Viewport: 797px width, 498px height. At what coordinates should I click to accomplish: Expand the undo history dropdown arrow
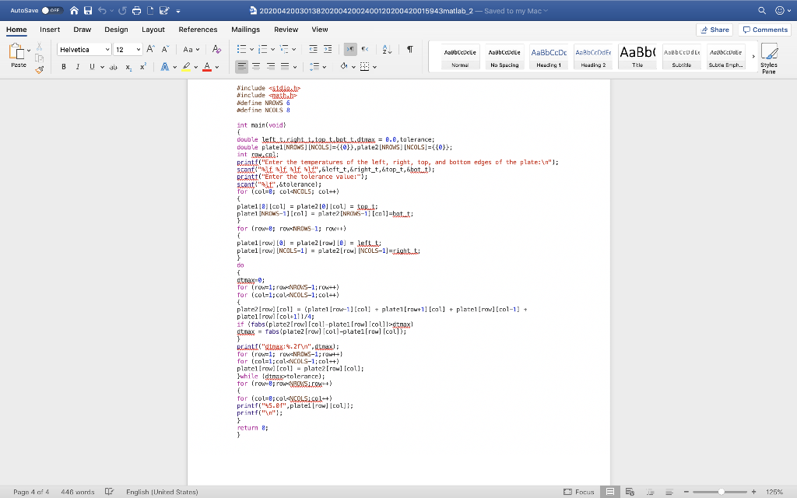coord(112,11)
